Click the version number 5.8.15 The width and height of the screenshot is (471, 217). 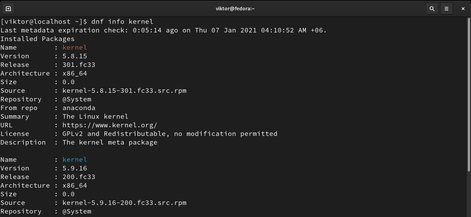point(74,56)
